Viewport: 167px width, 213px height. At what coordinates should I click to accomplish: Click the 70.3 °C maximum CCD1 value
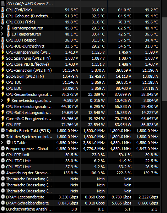click(x=125, y=22)
